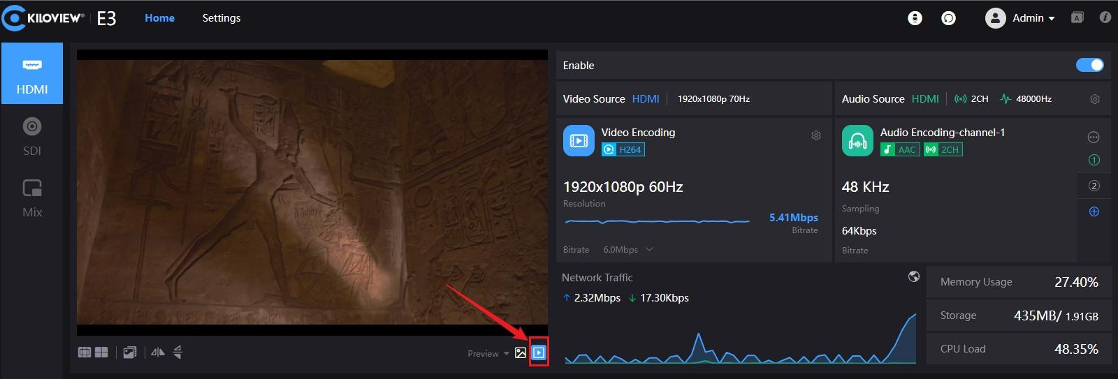Open audio source settings gear
The height and width of the screenshot is (379, 1118).
point(1095,99)
